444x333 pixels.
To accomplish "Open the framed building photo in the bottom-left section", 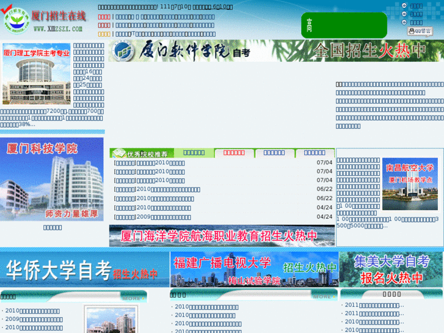I will (111, 320).
